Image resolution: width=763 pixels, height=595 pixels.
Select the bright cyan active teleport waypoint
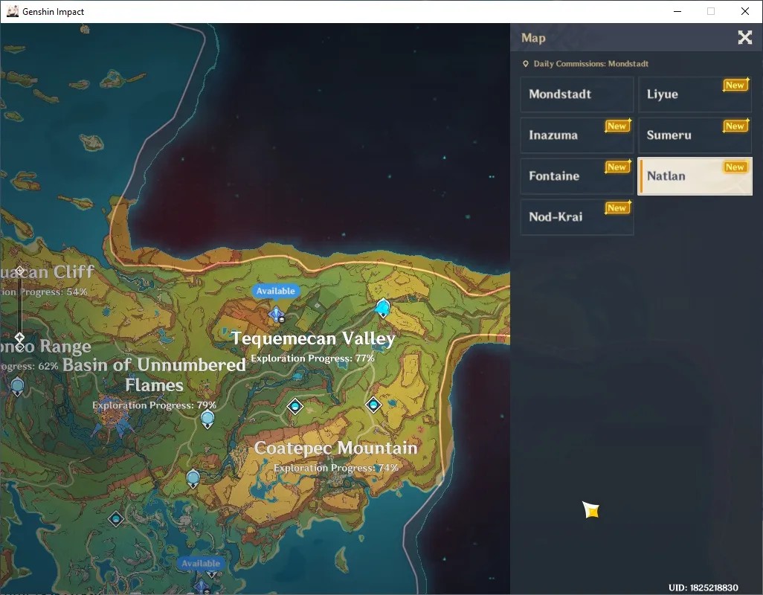click(x=383, y=308)
